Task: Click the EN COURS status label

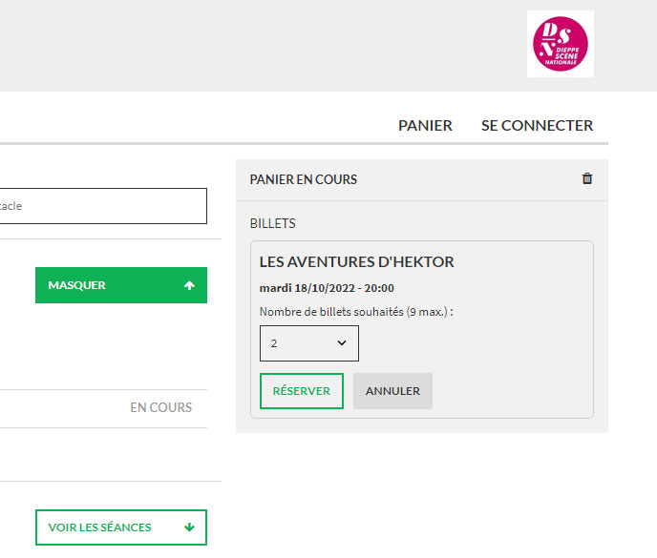Action: click(160, 407)
